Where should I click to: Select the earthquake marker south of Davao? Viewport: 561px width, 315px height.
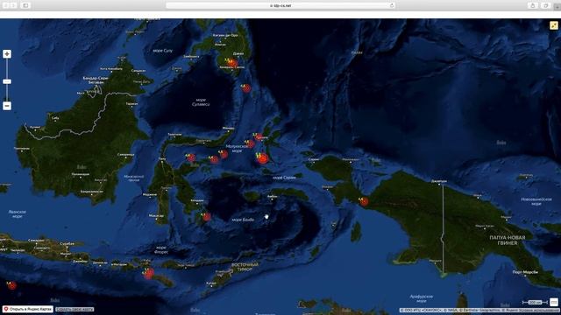246,87
